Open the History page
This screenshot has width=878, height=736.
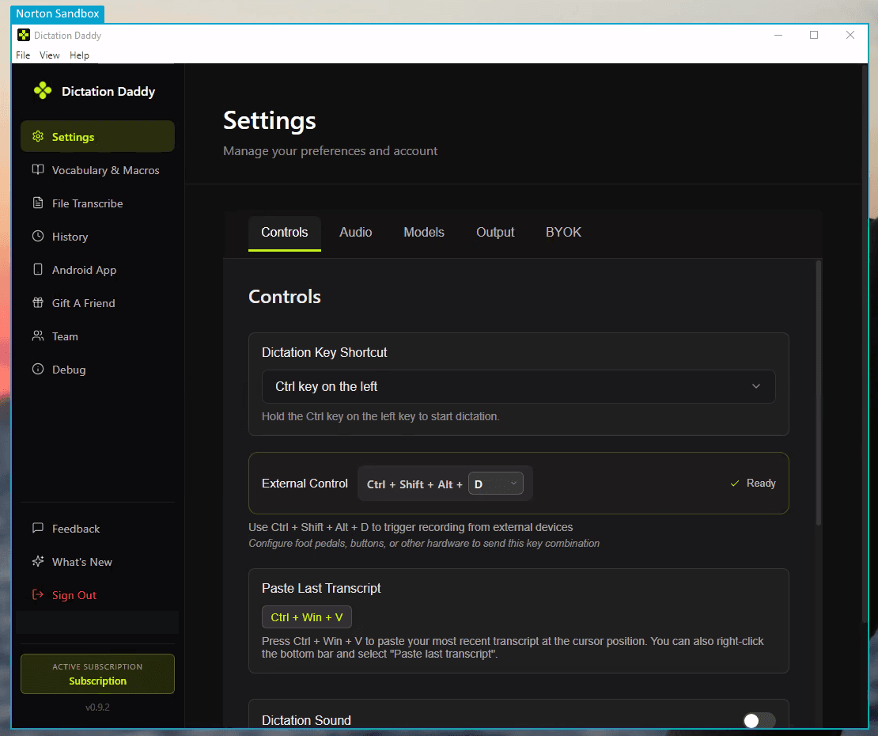coord(97,237)
